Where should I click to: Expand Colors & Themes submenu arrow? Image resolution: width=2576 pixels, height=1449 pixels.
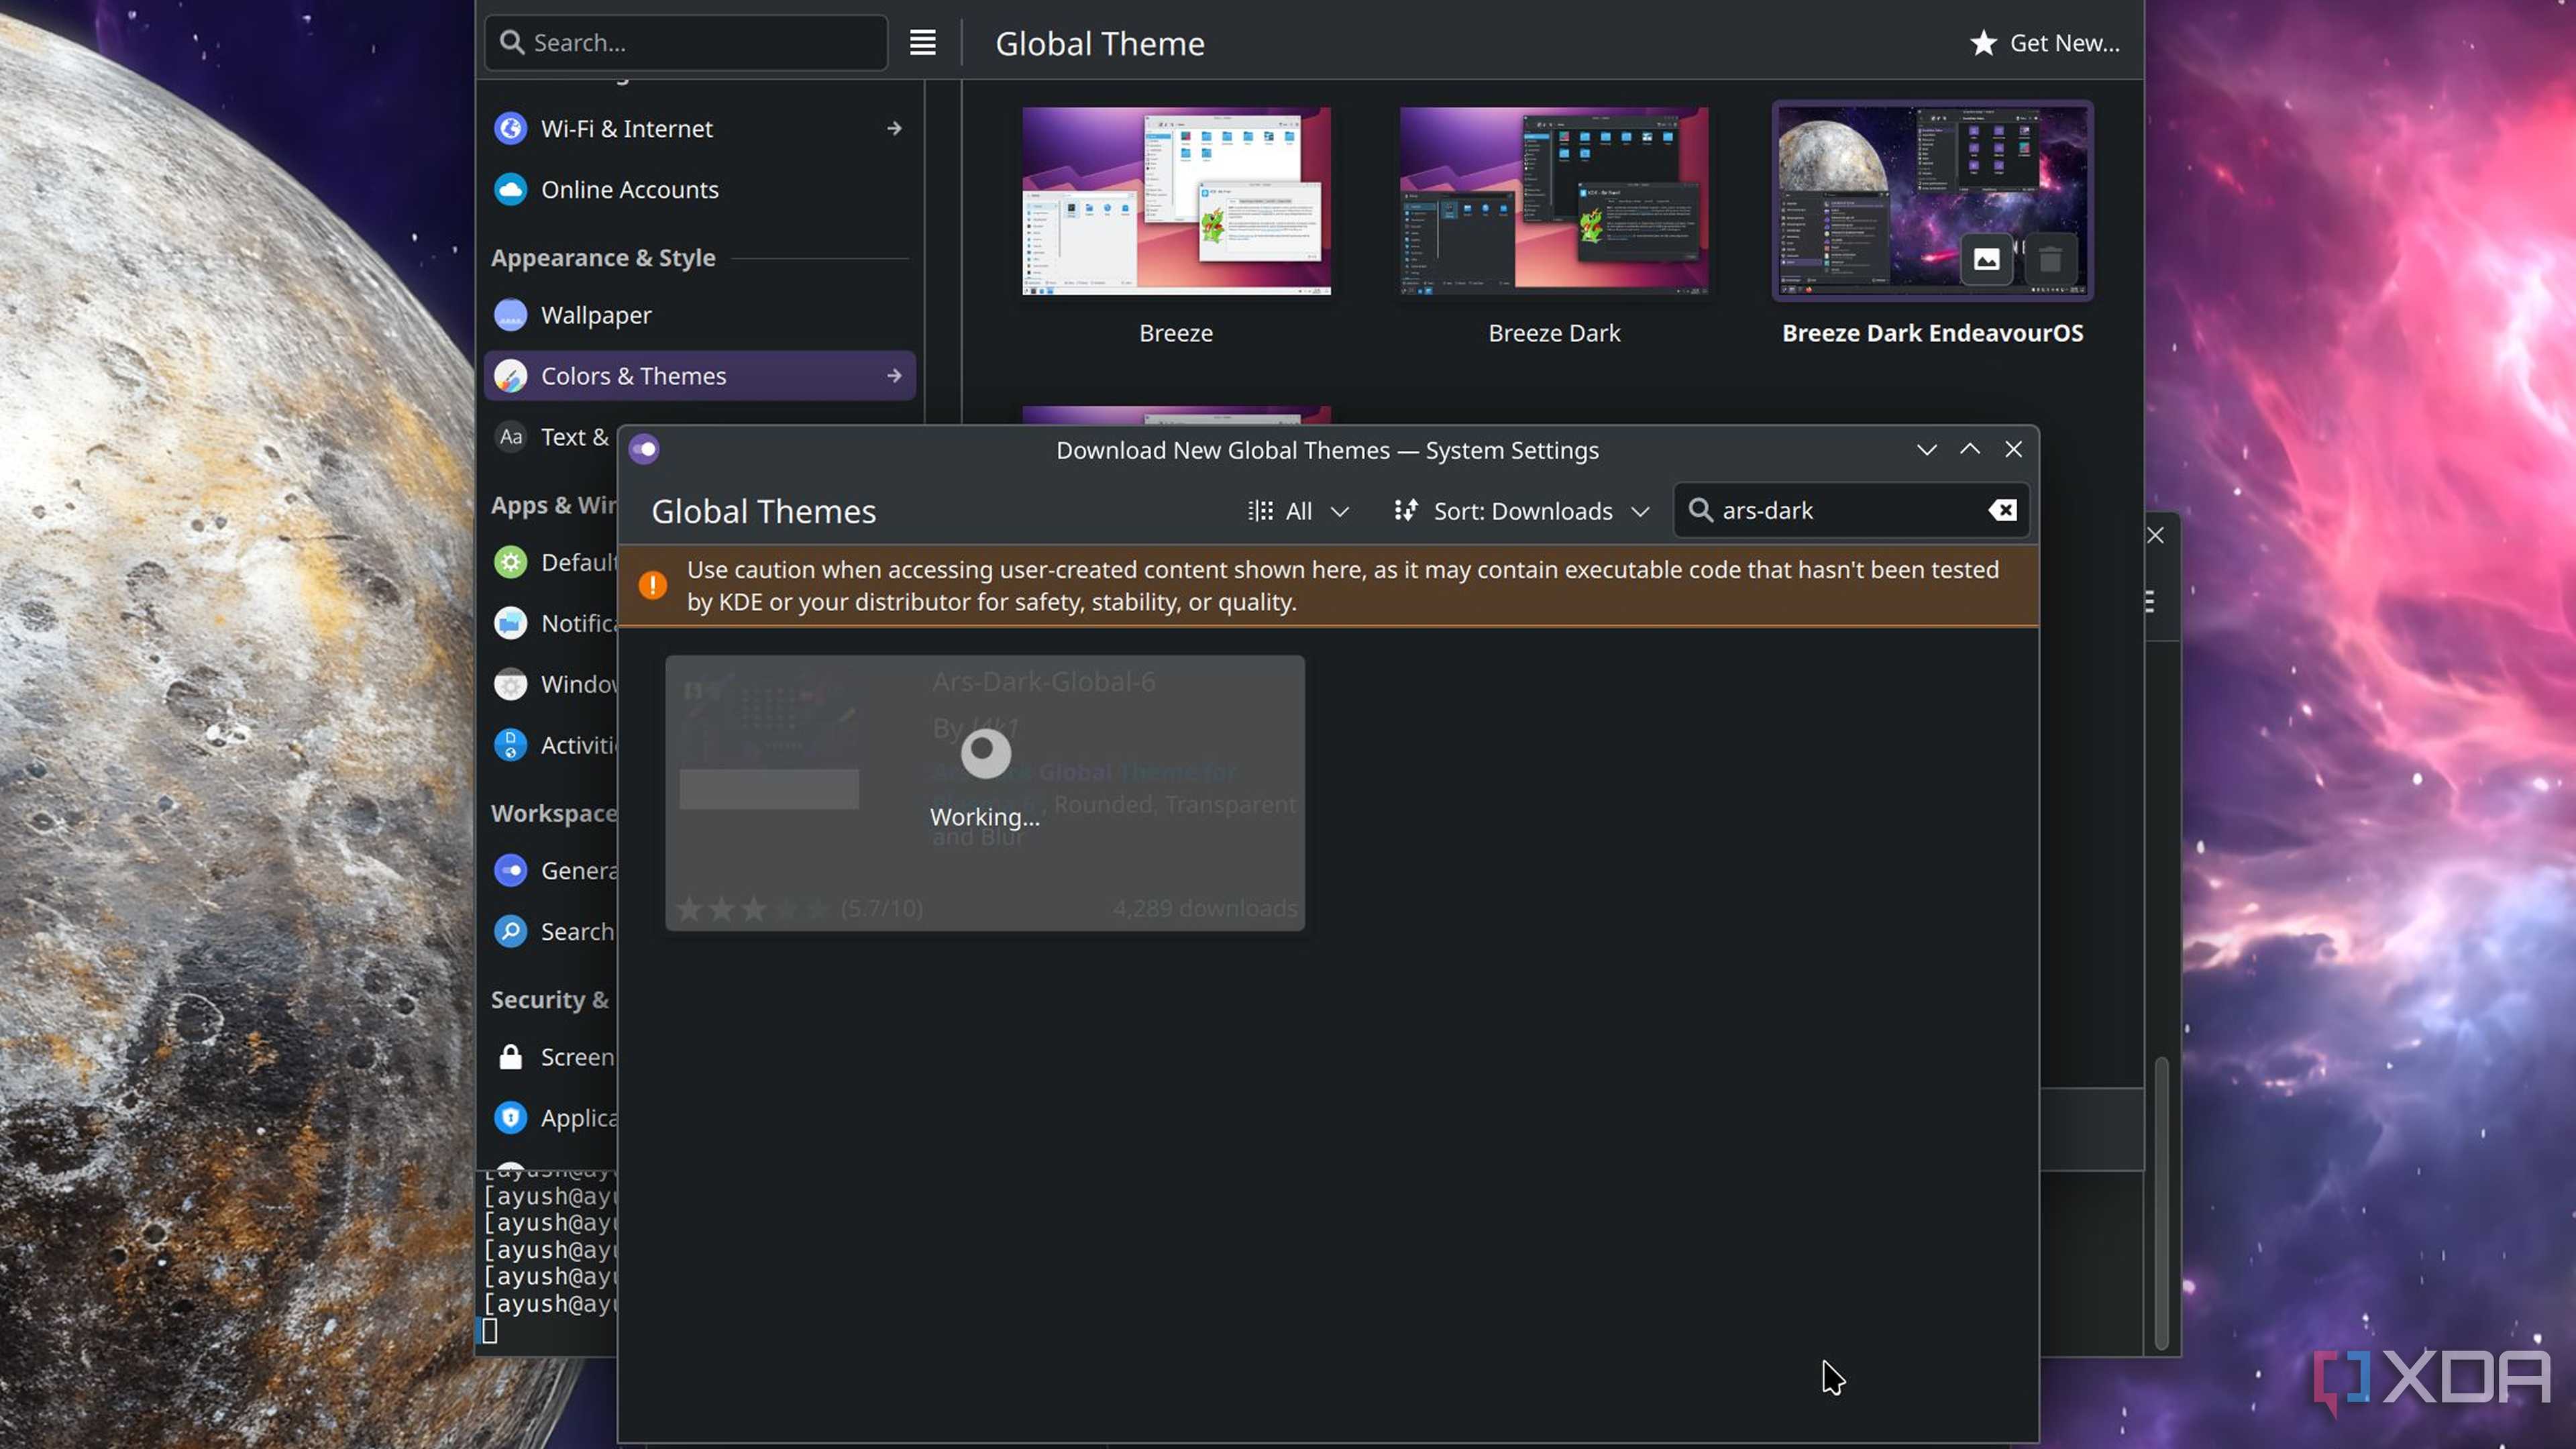[x=894, y=376]
